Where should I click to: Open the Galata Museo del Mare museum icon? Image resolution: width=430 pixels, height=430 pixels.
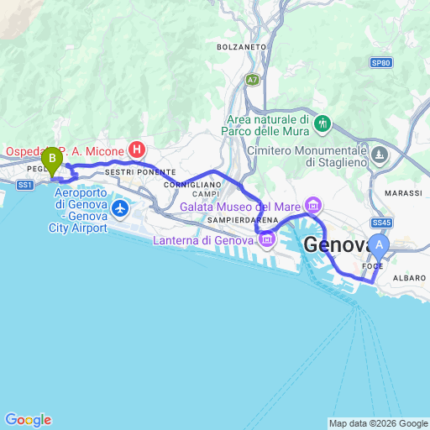click(313, 206)
